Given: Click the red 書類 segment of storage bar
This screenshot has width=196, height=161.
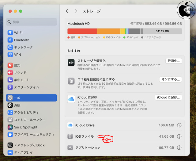Looking at the screenshot, I should click(82, 31).
